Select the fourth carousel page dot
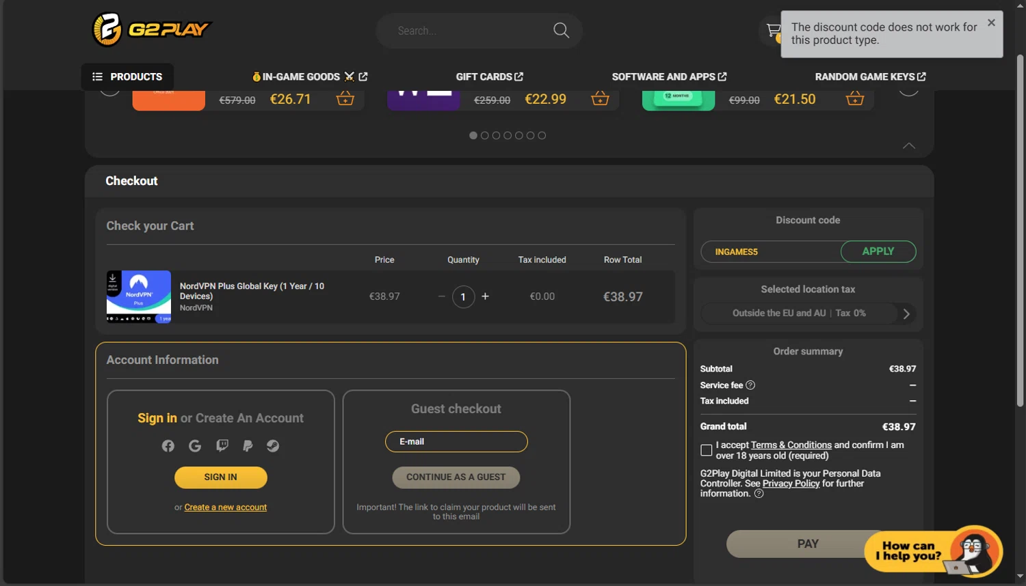Screen dimensions: 1026x586 point(508,135)
